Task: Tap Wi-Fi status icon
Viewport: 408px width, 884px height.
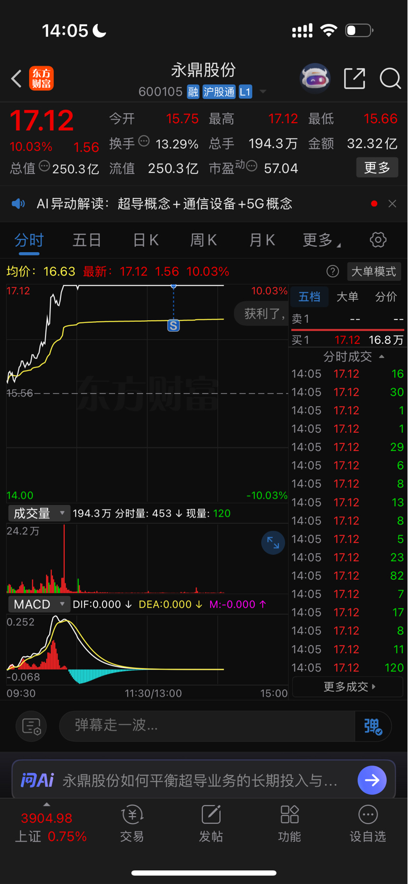Action: [x=329, y=30]
